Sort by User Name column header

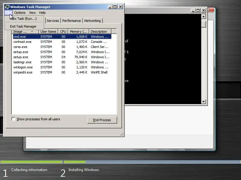pos(48,31)
